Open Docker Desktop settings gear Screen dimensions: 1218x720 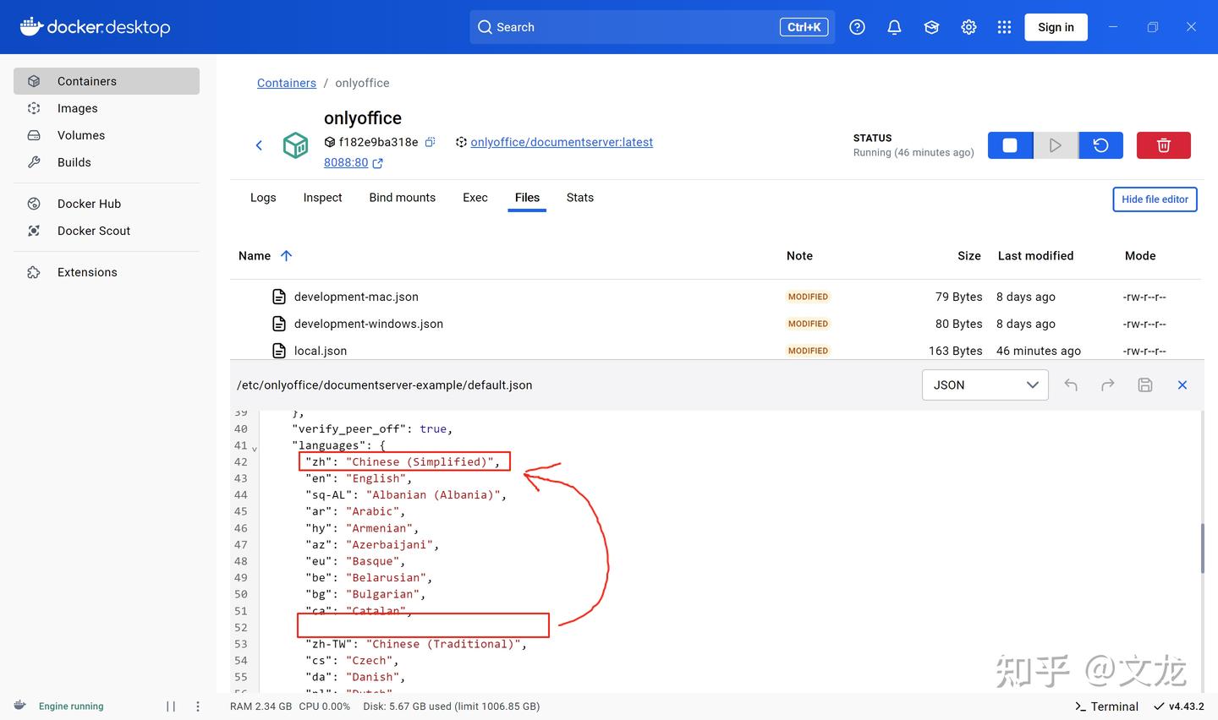968,27
